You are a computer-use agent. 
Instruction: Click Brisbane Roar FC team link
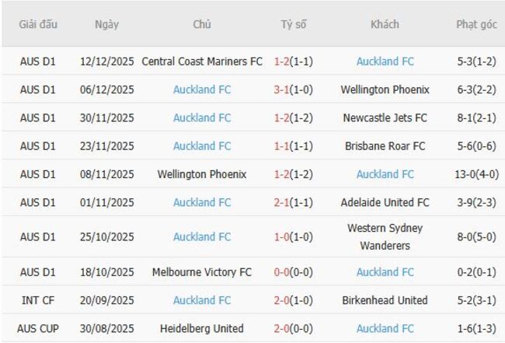385,146
